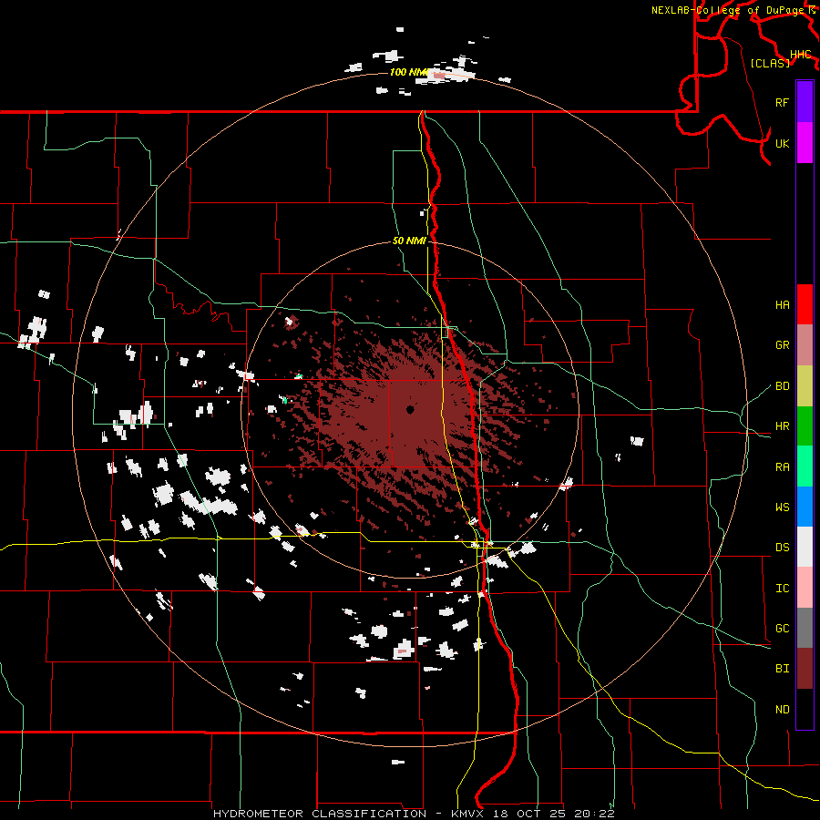
Task: Click the ND legend label
Action: pyautogui.click(x=782, y=710)
